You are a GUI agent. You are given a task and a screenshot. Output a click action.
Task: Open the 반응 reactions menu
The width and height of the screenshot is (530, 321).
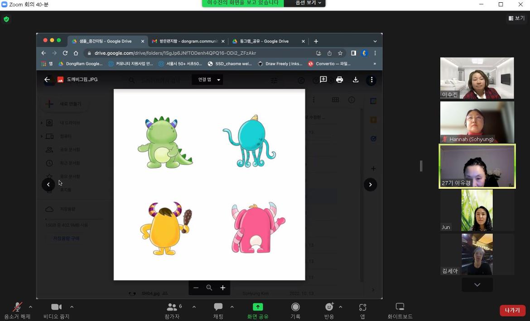[x=329, y=310]
